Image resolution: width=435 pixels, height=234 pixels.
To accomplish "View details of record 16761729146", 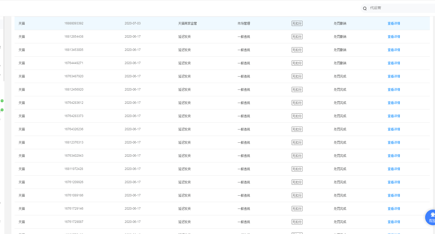I will pos(394,209).
